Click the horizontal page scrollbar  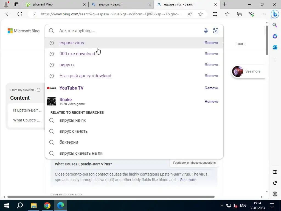(x=111, y=197)
